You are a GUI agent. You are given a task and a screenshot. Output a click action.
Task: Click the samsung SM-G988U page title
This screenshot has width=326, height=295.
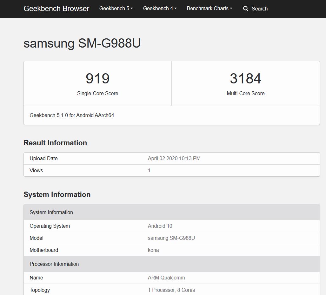82,43
